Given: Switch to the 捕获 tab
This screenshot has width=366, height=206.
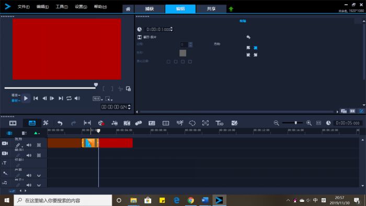Looking at the screenshot, I should click(150, 9).
